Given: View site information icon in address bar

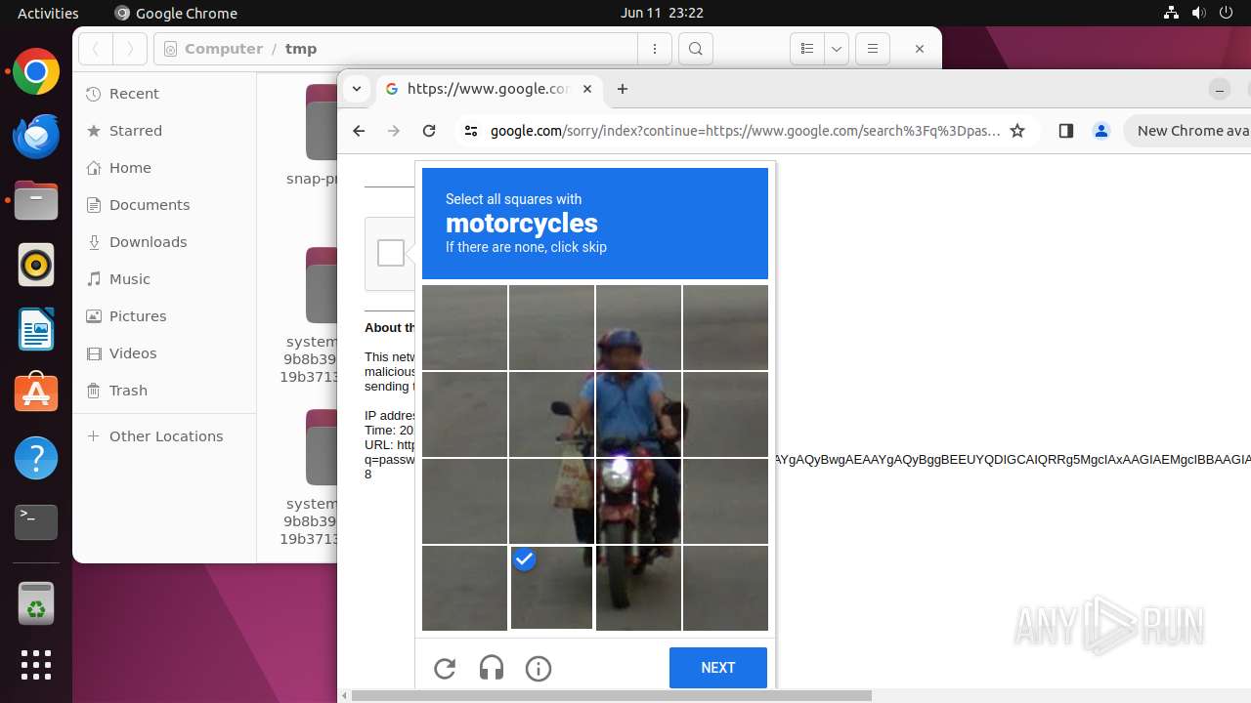Looking at the screenshot, I should coord(471,131).
